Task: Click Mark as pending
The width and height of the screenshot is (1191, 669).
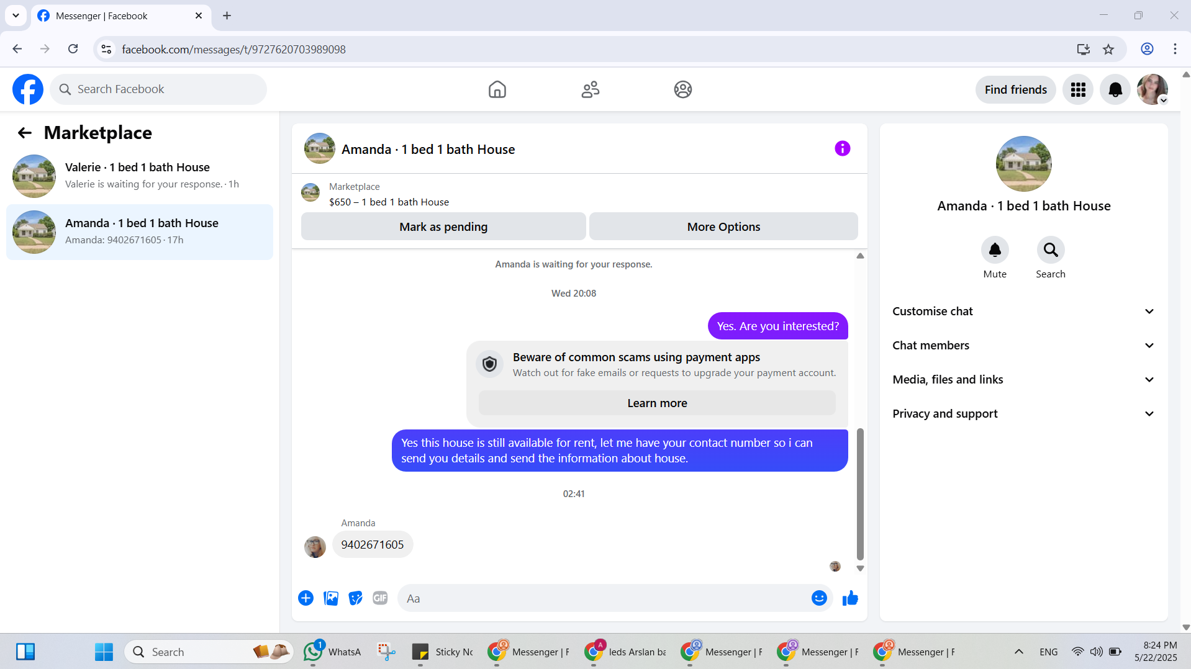Action: (443, 227)
